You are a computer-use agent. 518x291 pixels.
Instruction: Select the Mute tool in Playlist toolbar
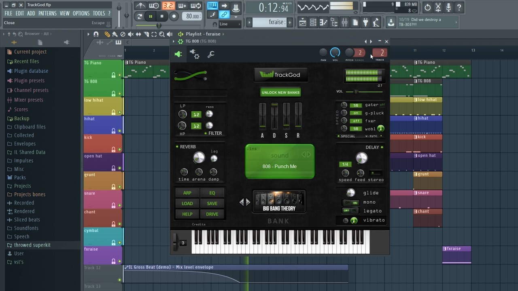coord(131,34)
